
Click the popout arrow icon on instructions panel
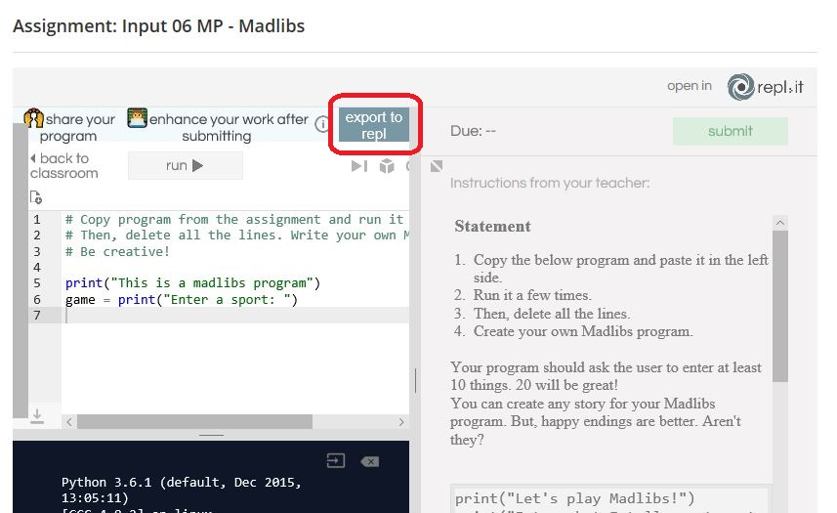437,166
